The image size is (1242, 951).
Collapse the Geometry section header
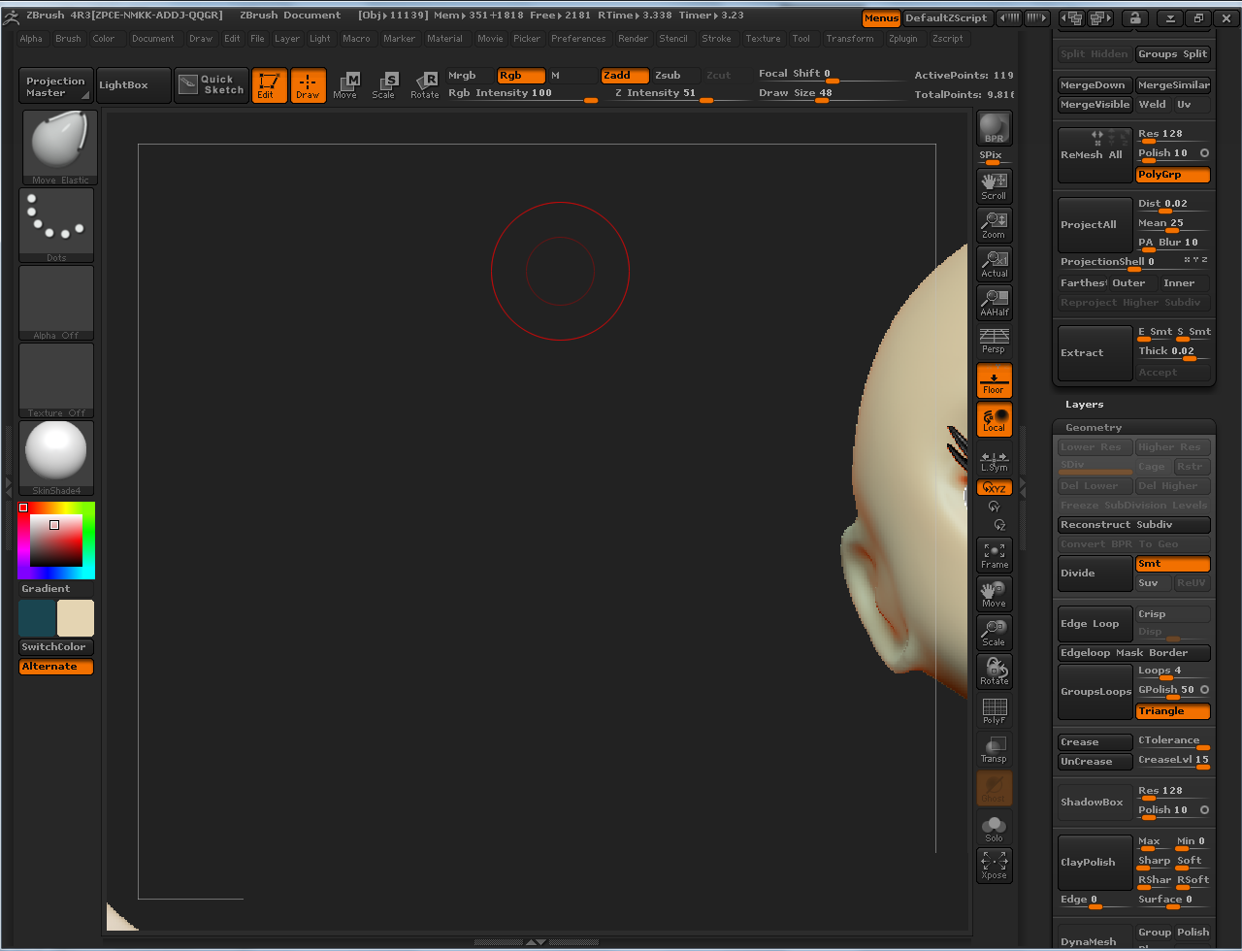[x=1093, y=428]
